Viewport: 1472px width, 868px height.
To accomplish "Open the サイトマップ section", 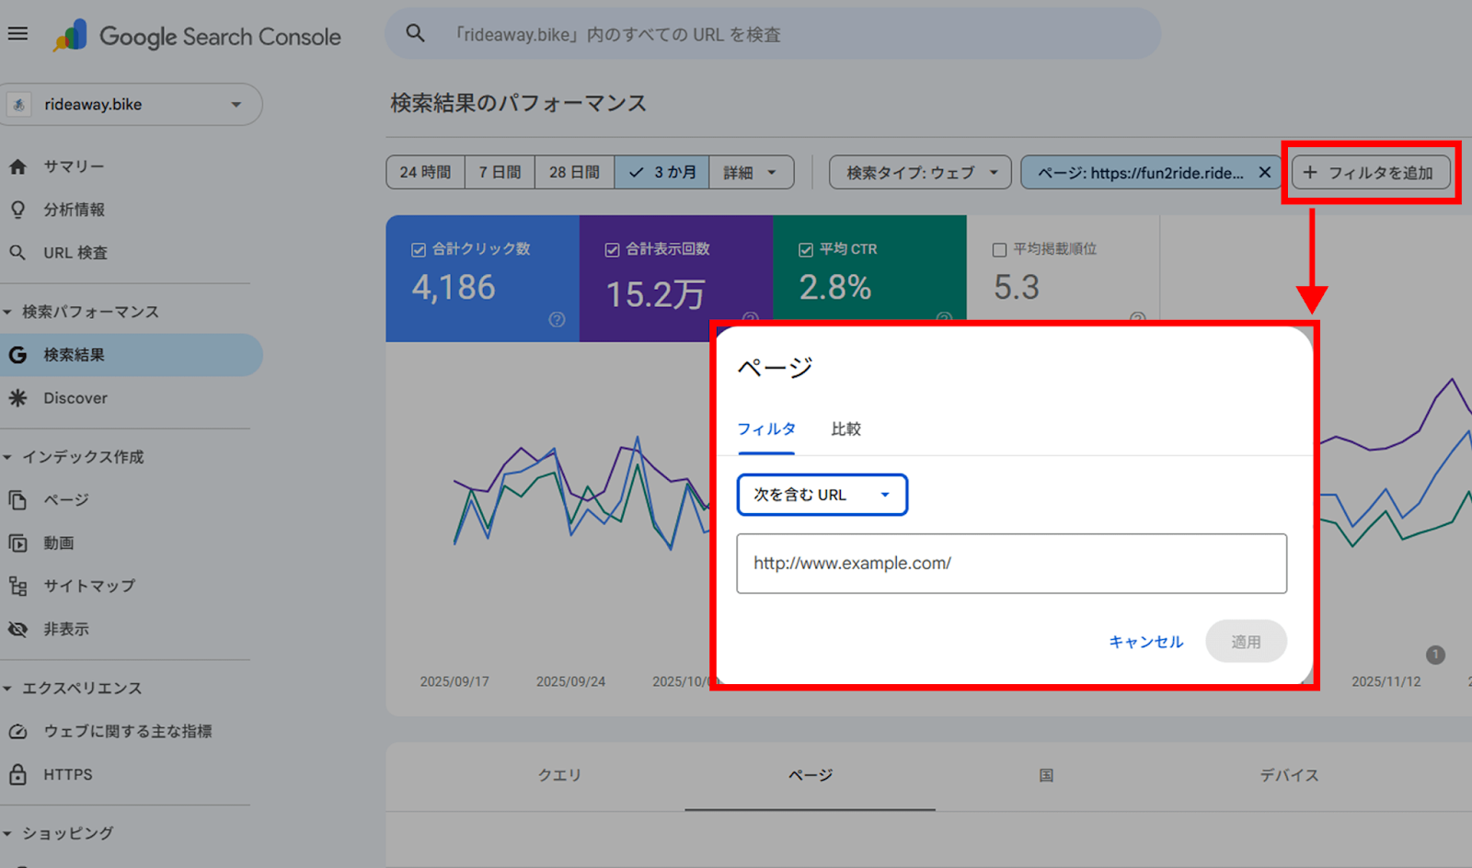I will pyautogui.click(x=89, y=586).
